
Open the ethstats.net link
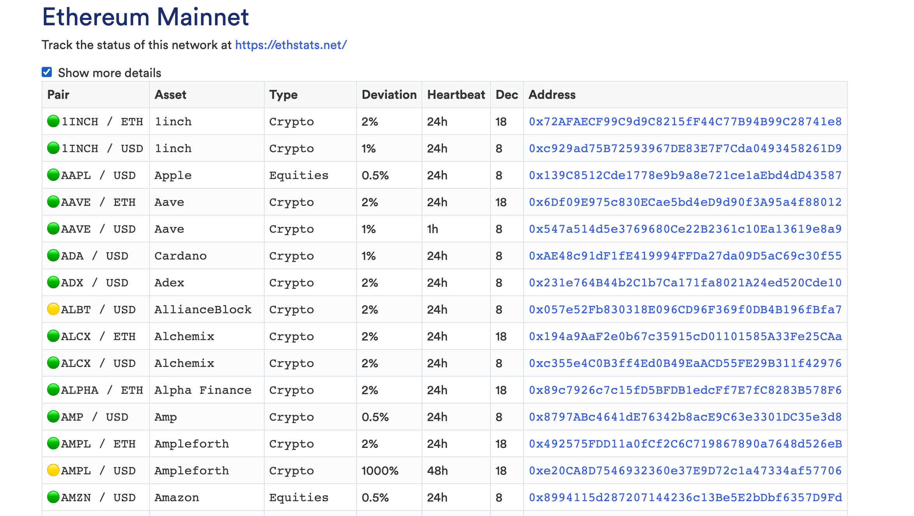tap(291, 45)
